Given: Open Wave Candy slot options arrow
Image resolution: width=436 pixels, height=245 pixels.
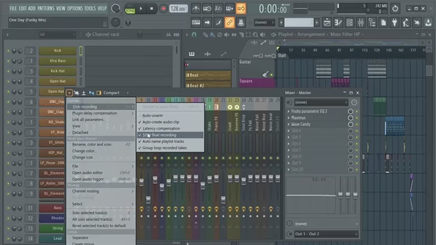Looking at the screenshot, I should [289, 124].
